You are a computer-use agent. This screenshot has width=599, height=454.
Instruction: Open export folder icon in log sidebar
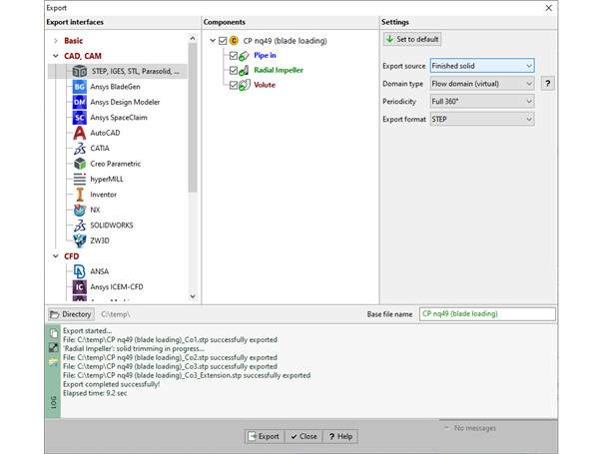[x=54, y=362]
